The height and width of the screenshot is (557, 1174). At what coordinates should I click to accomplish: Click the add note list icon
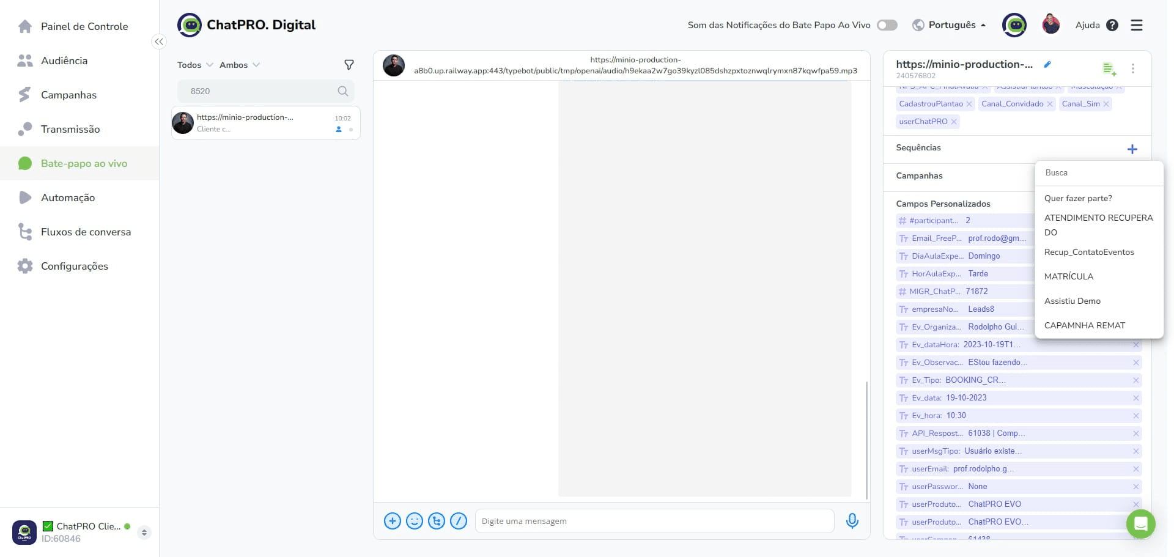point(1109,68)
